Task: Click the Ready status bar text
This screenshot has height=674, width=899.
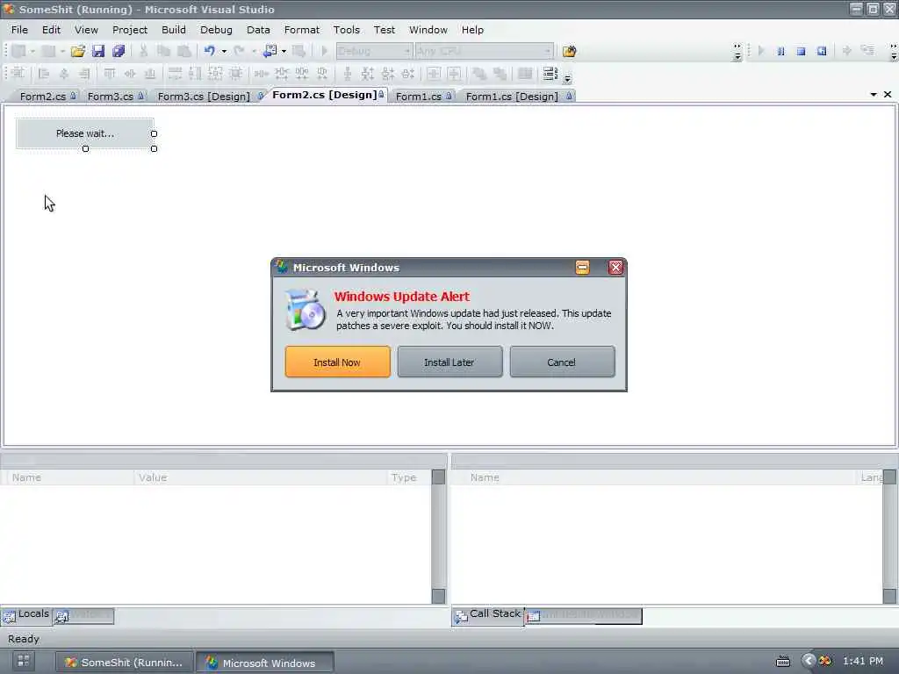Action: (x=24, y=639)
